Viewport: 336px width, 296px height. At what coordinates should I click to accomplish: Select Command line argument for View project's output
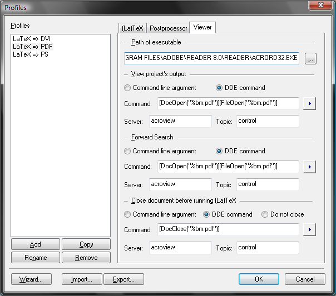[x=160, y=88]
